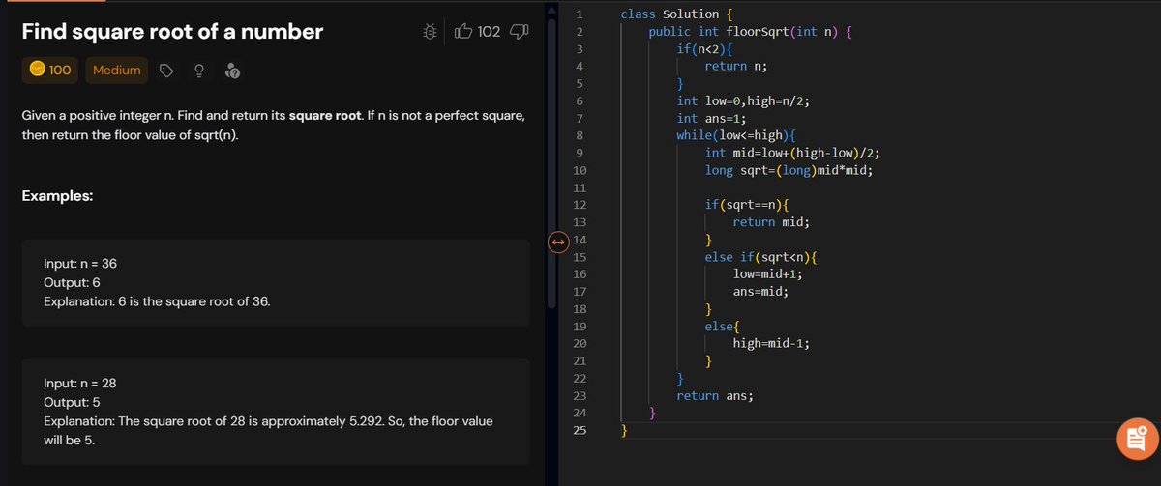Place cursor on 'int low=0,high=n/2;' line
Screen dimensions: 1161x486
click(x=743, y=100)
